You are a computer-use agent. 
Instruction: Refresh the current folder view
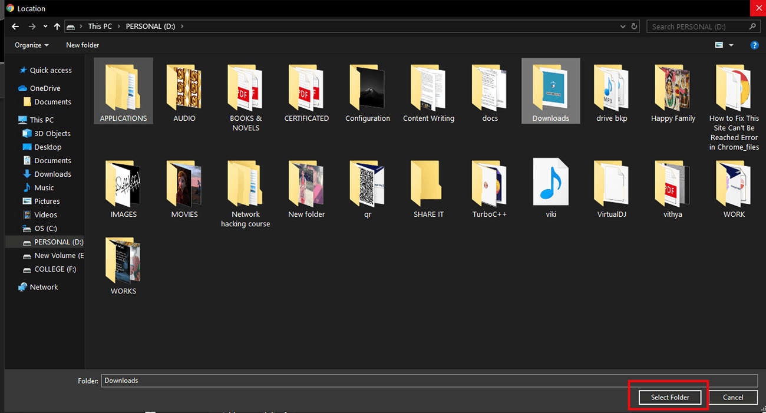point(634,27)
